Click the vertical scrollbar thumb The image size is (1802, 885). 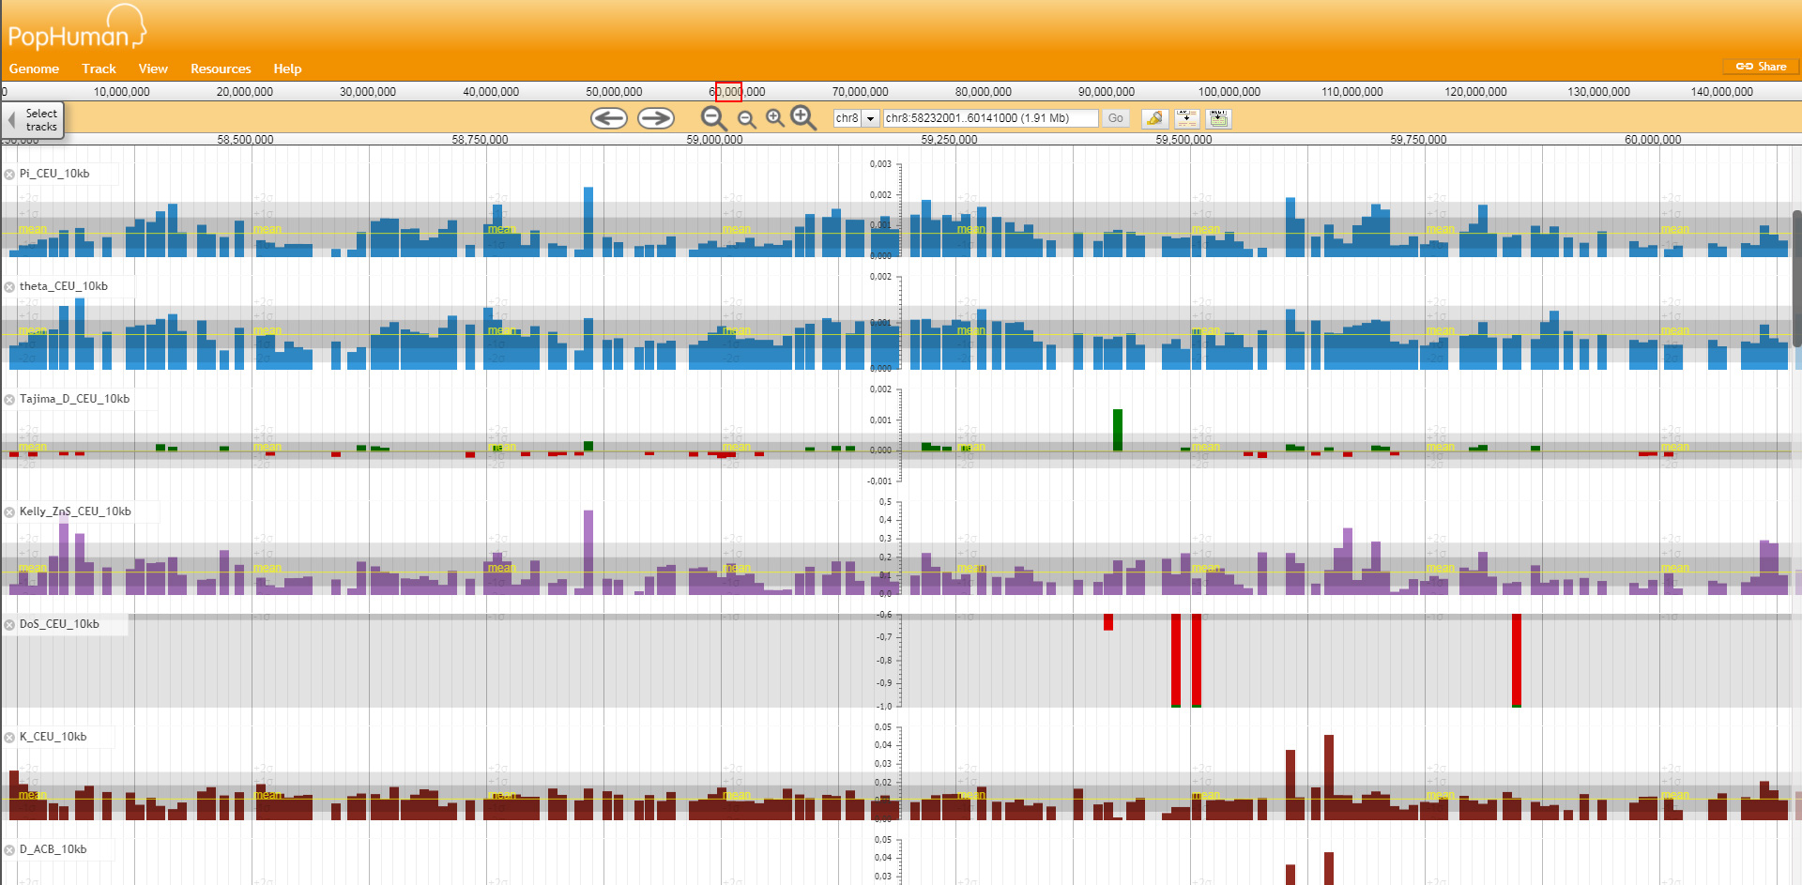1796,277
